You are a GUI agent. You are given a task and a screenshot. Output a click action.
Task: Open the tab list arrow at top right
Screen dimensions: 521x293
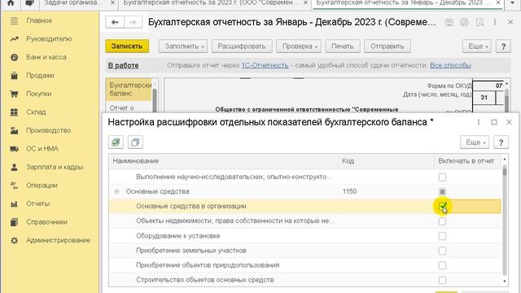point(512,3)
